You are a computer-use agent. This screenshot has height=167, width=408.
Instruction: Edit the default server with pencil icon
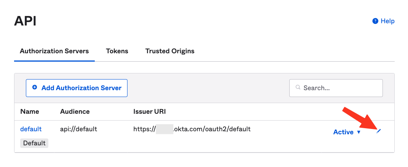pyautogui.click(x=379, y=131)
